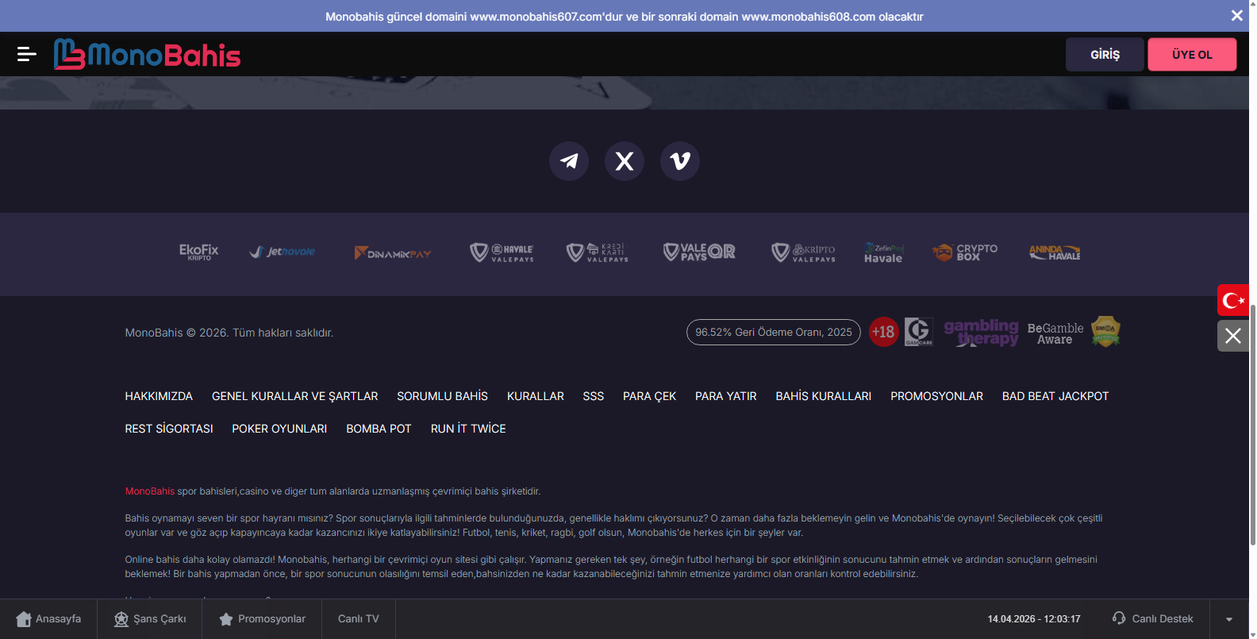Click the Anında Havale logo

click(1055, 252)
